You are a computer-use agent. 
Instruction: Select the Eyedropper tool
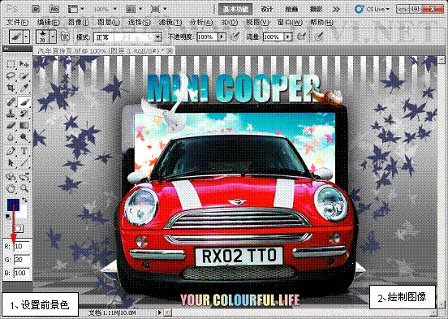click(x=24, y=88)
